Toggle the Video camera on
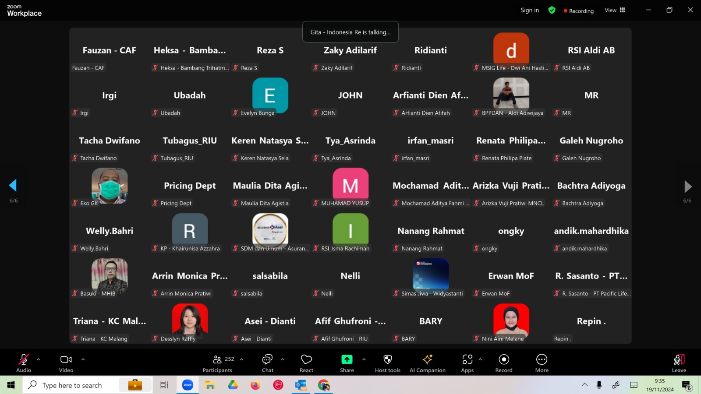This screenshot has width=701, height=394. coord(66,363)
